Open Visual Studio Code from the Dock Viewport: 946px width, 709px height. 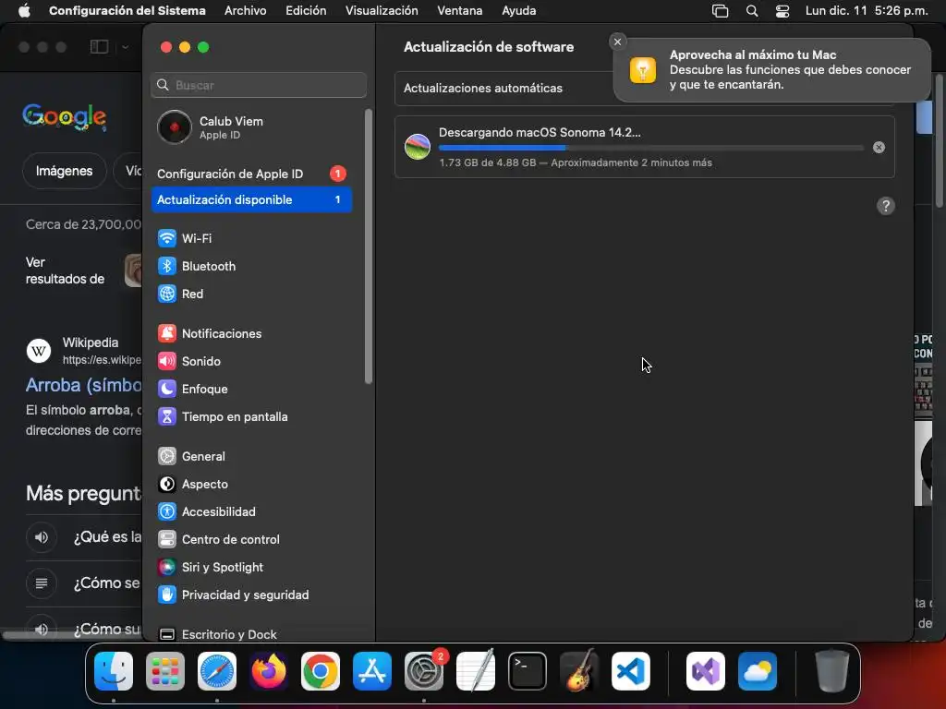pyautogui.click(x=630, y=671)
